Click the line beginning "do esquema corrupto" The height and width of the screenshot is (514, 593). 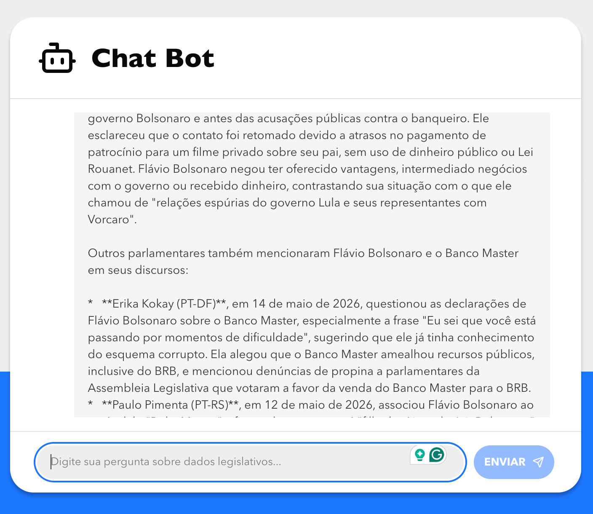click(x=311, y=354)
